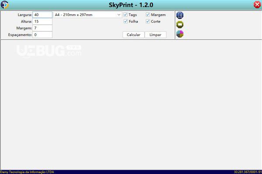This screenshot has height=174, width=262.
Task: Uncheck the Tags checkbox
Action: coord(125,15)
